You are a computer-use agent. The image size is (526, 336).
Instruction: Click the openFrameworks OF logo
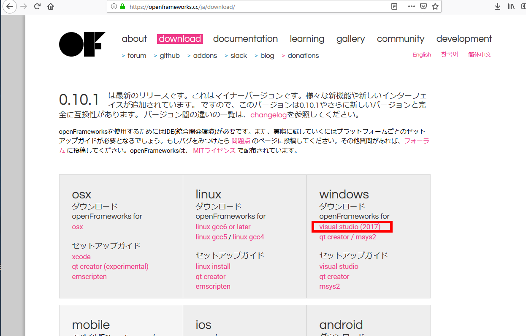coord(82,44)
